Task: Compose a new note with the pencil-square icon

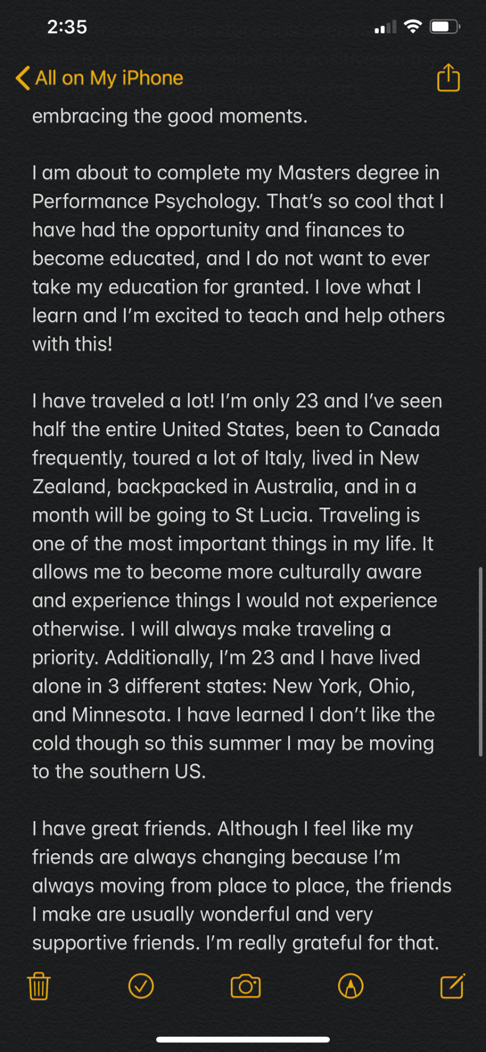Action: [x=453, y=986]
